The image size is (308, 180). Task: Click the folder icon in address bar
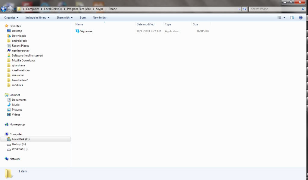pos(19,9)
